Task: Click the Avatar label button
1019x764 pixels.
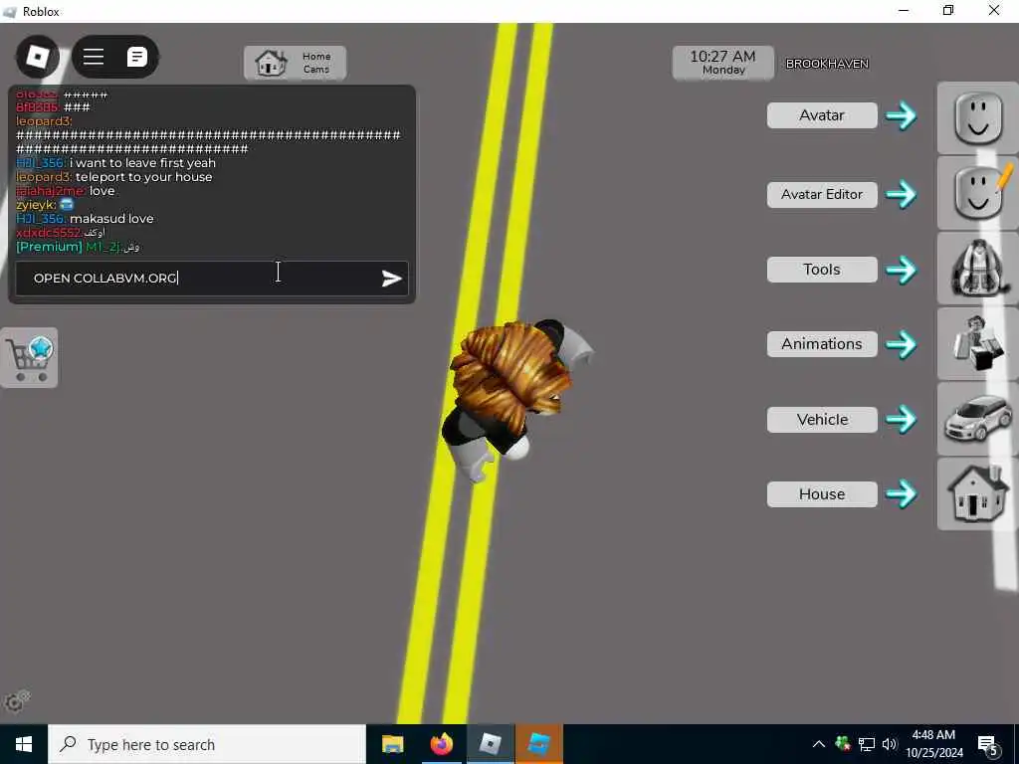Action: [821, 115]
